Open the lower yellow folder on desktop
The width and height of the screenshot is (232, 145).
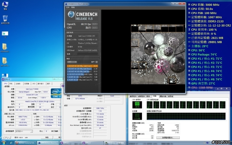[5, 62]
